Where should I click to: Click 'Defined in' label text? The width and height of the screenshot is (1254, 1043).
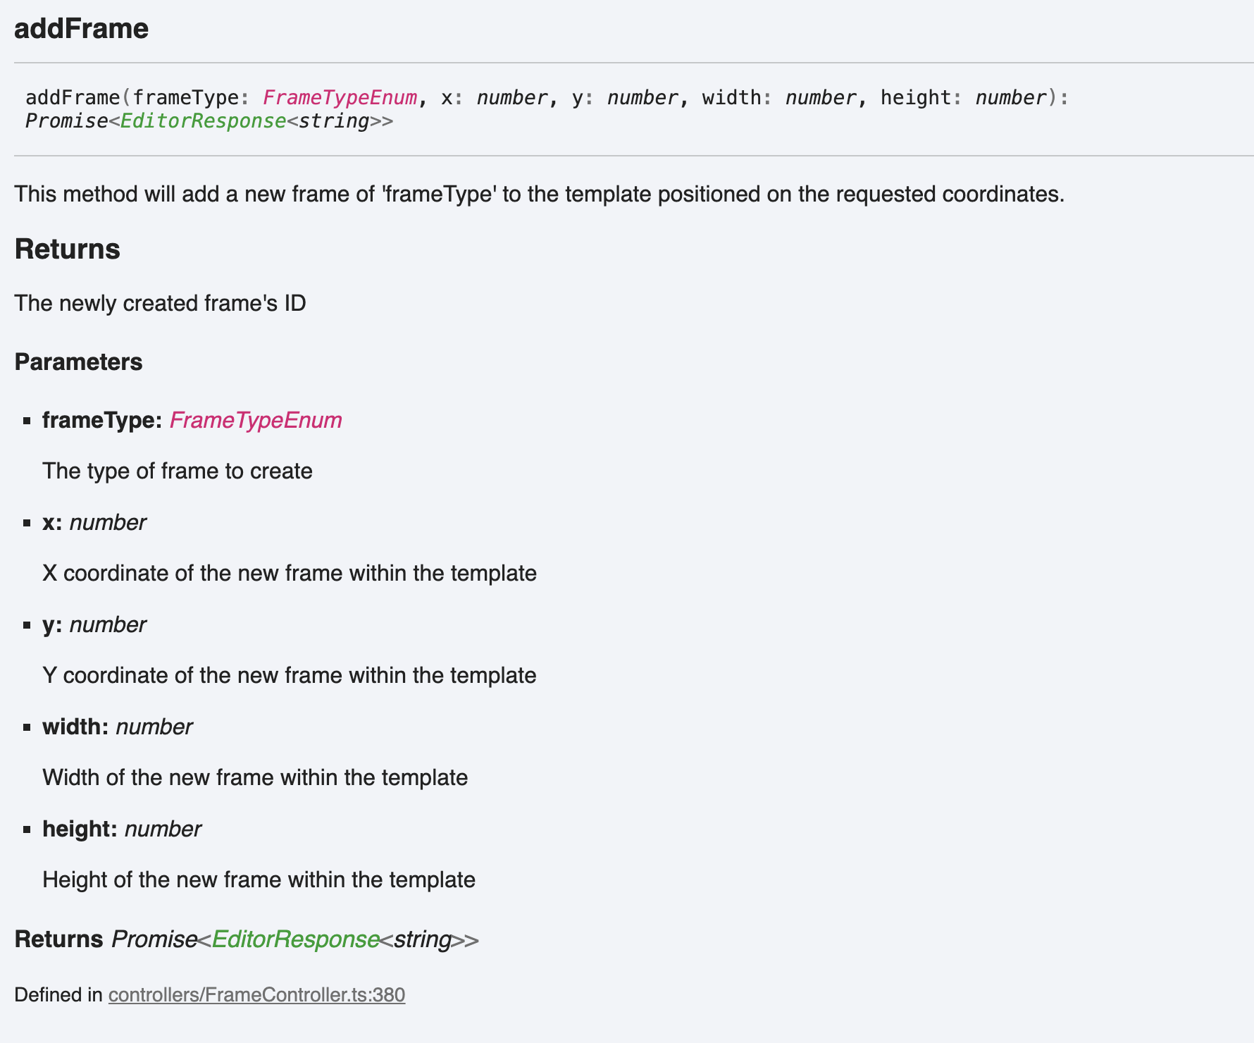click(58, 995)
